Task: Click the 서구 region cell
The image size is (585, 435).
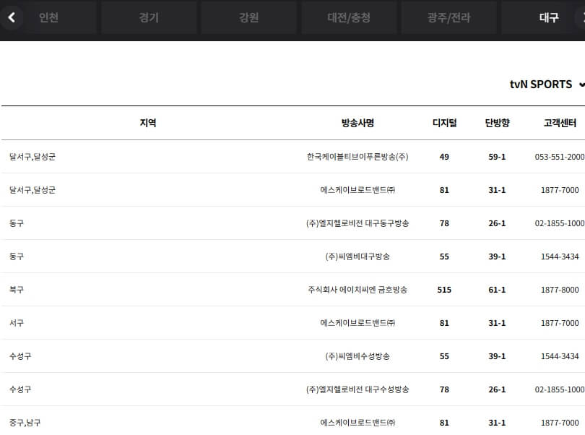Action: pos(17,323)
